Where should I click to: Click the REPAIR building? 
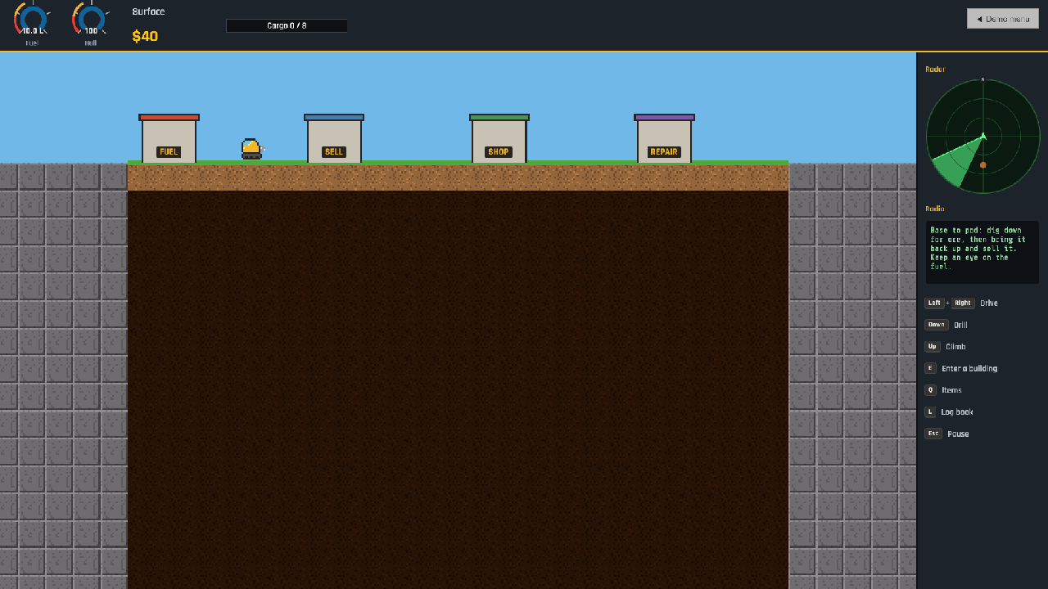click(x=664, y=138)
